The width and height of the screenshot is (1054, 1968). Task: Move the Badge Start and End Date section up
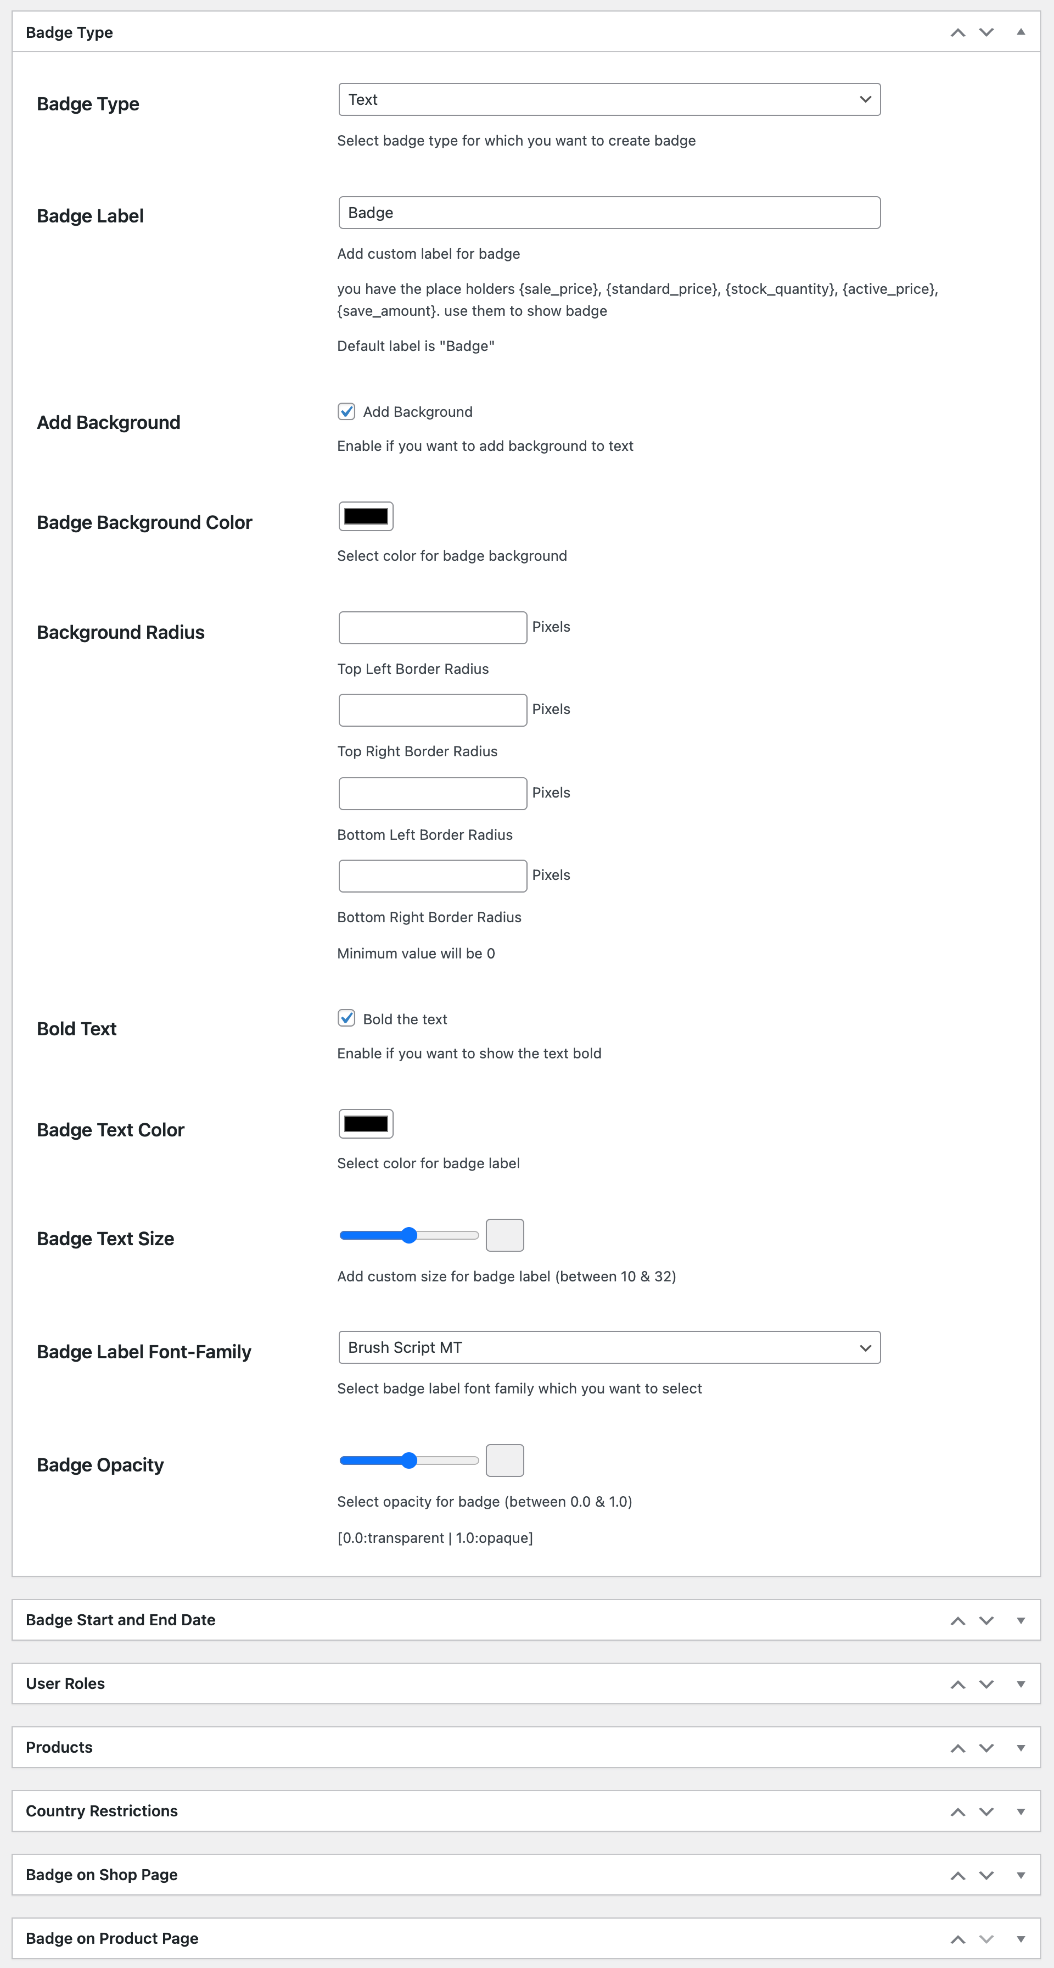pyautogui.click(x=957, y=1619)
